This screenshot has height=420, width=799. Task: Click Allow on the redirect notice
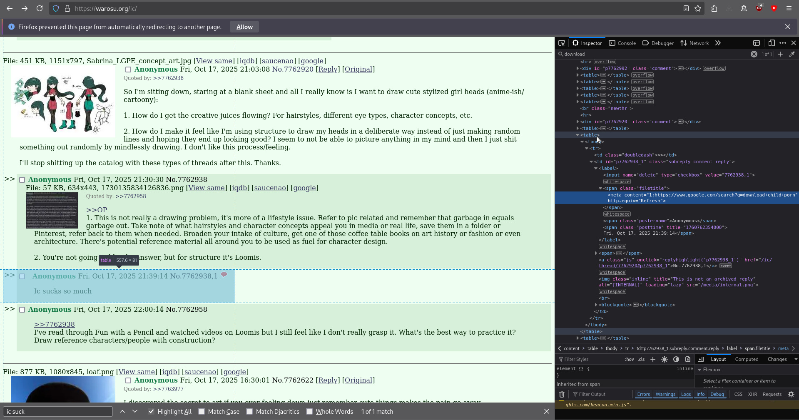tap(244, 27)
